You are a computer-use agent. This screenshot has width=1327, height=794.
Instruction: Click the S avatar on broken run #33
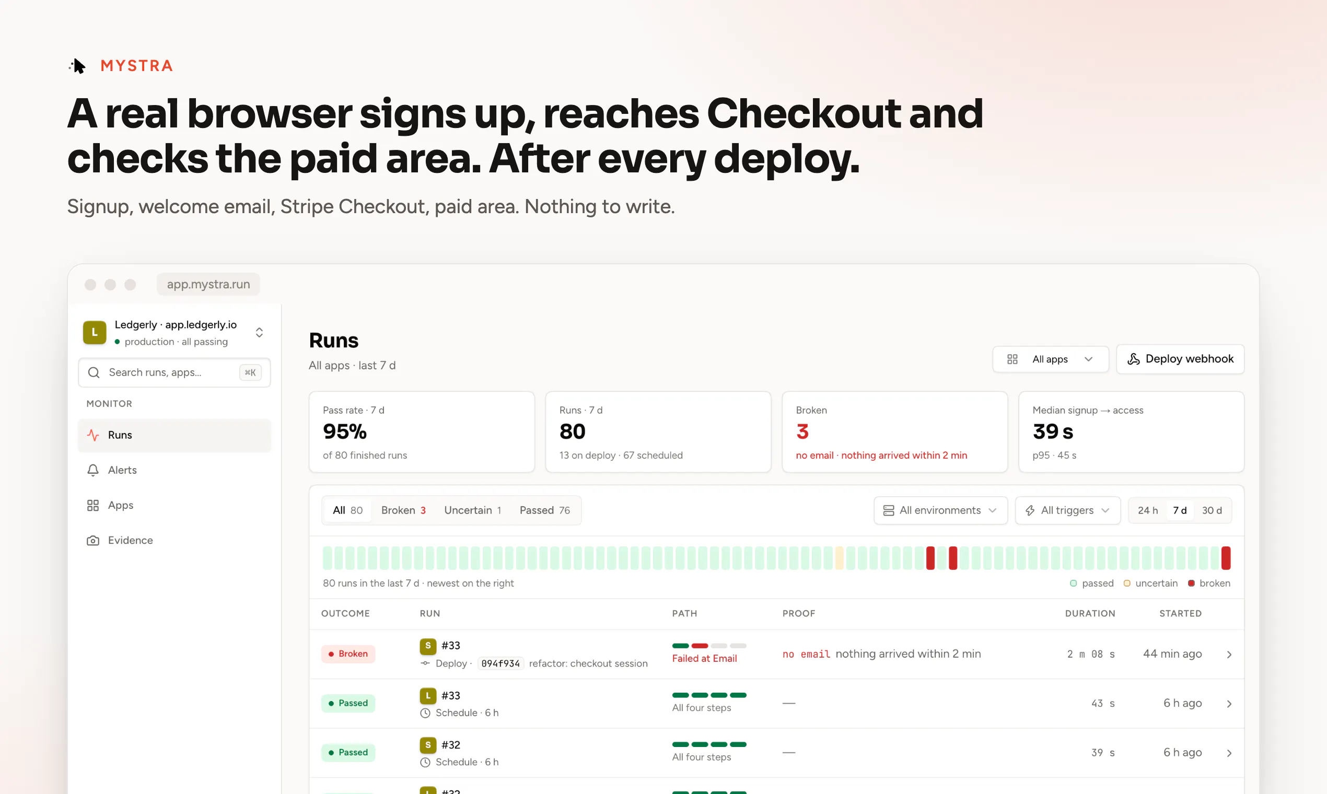(428, 646)
